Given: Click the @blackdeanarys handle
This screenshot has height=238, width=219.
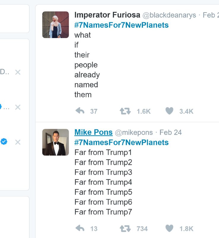Looking at the screenshot, I should (x=169, y=15).
